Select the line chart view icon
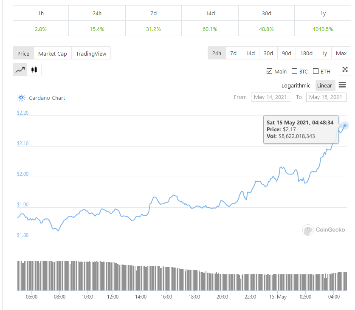 pyautogui.click(x=20, y=70)
